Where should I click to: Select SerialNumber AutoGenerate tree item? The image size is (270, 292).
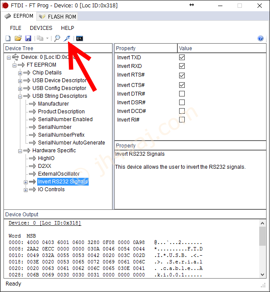tap(71, 143)
